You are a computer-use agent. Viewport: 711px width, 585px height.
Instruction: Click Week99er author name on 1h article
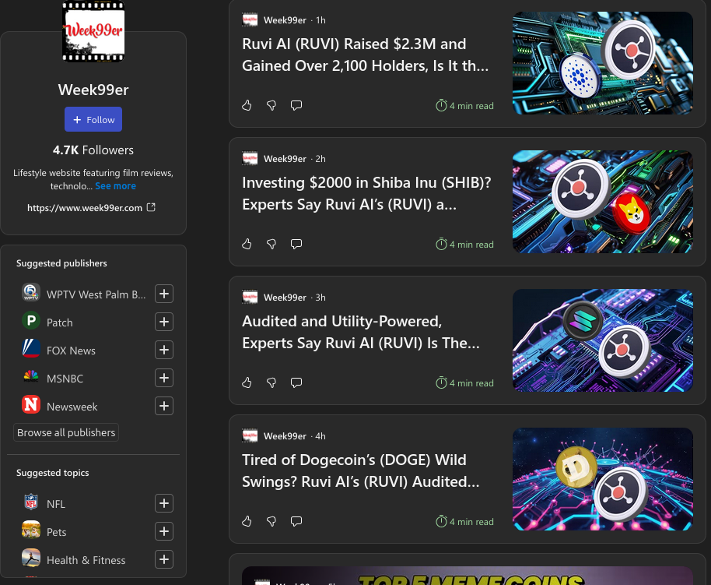285,20
